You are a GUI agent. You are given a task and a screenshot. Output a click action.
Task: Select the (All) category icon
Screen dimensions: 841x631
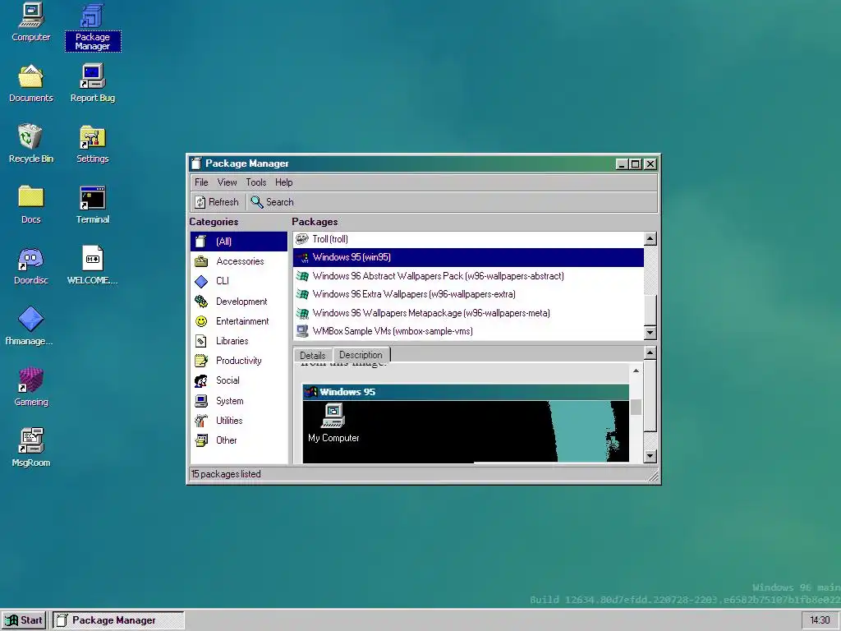[x=201, y=242]
